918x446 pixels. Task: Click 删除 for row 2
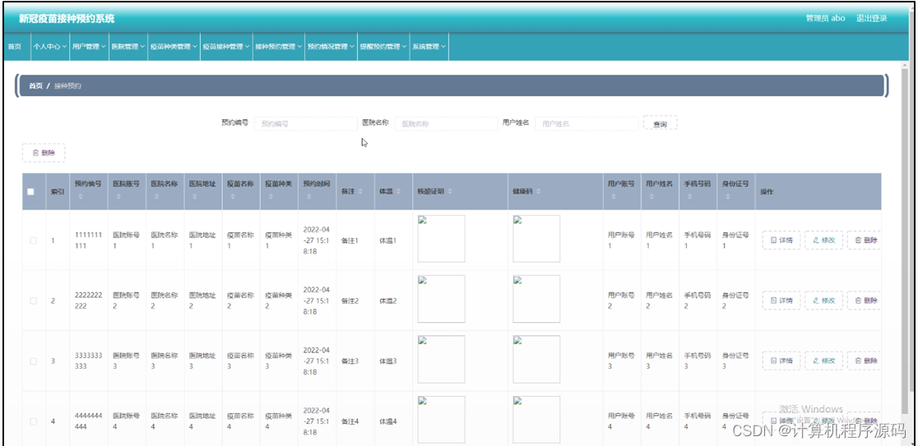pos(865,301)
